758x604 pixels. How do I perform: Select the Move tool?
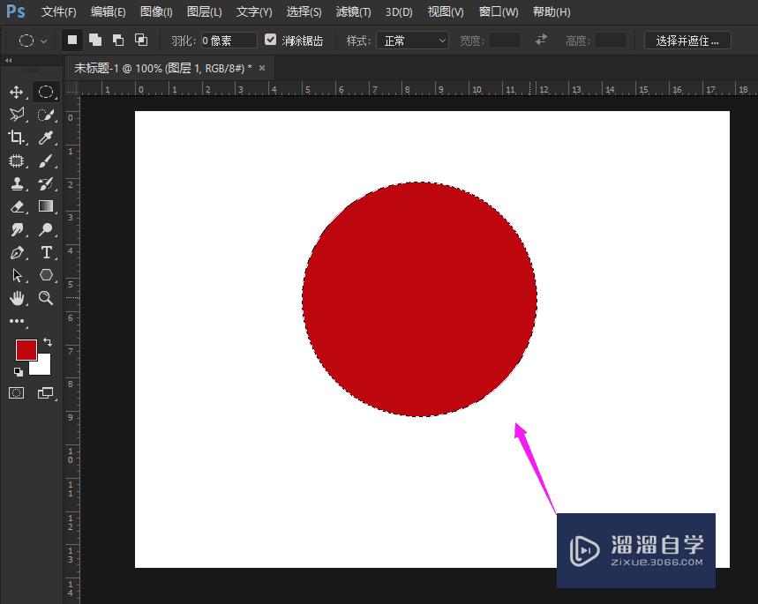click(x=16, y=92)
